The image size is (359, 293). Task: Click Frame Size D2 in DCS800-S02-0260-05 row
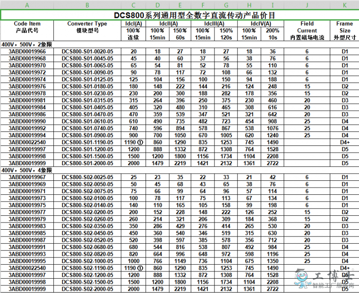[x=345, y=219]
